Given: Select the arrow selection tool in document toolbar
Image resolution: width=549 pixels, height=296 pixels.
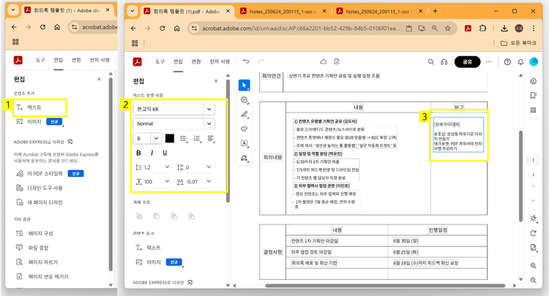Looking at the screenshot, I should (244, 85).
